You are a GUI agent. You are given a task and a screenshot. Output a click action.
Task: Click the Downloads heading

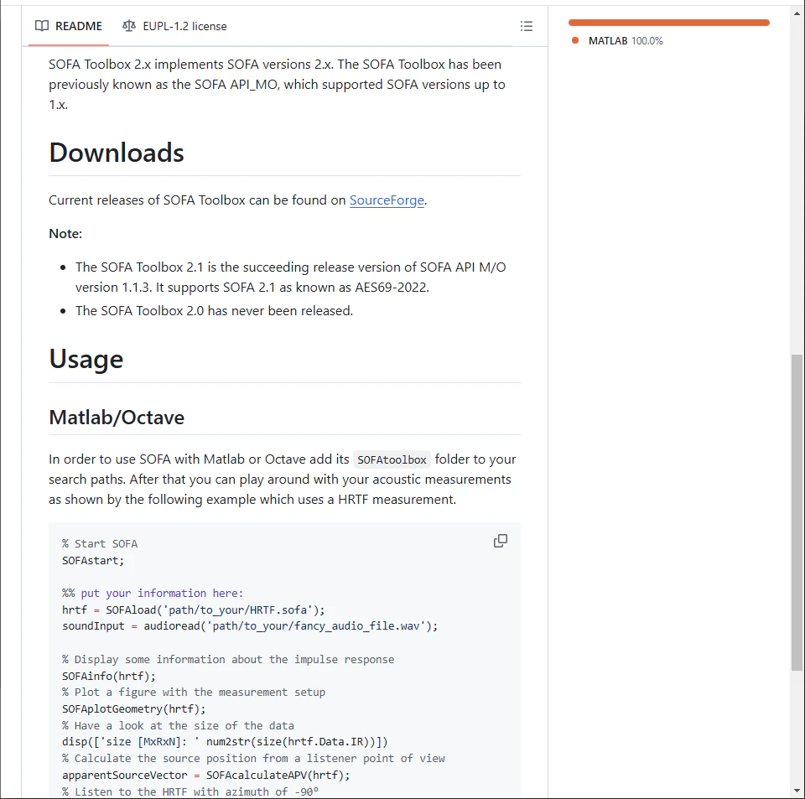[x=117, y=153]
